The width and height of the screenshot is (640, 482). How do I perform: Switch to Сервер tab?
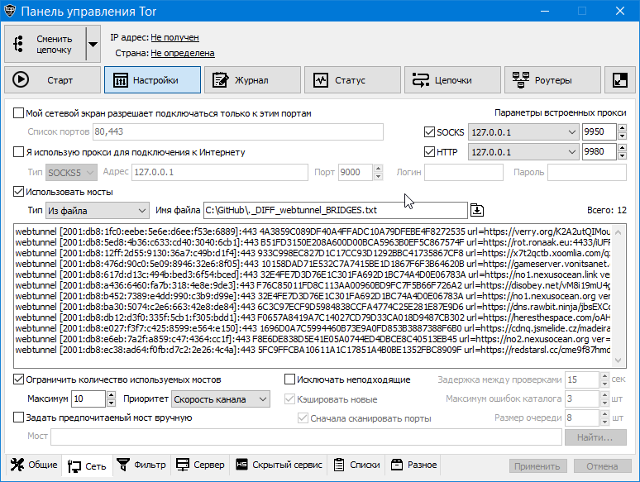click(x=200, y=465)
